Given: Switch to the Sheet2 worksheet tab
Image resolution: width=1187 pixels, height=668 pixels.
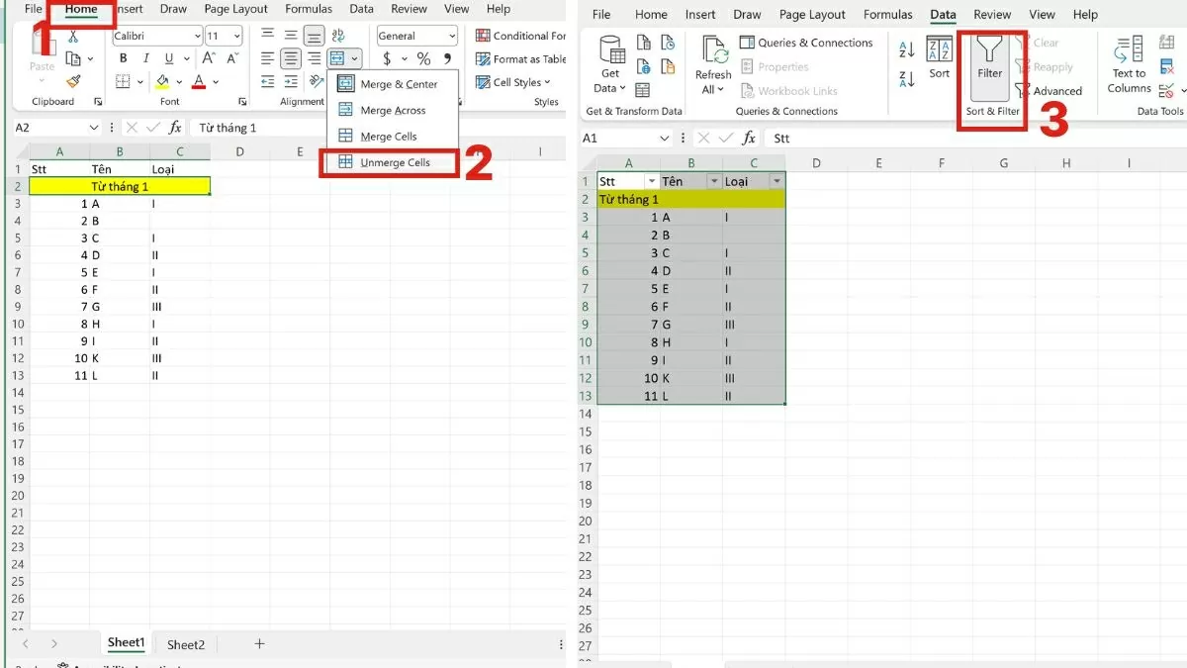Looking at the screenshot, I should (186, 644).
